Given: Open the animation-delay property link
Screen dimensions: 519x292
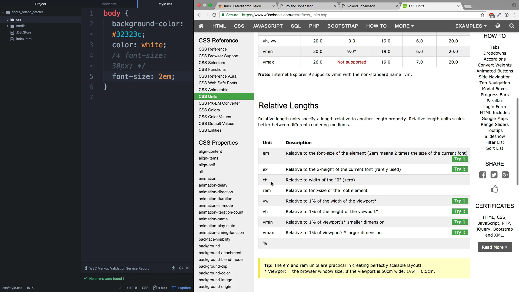Looking at the screenshot, I should [213, 185].
